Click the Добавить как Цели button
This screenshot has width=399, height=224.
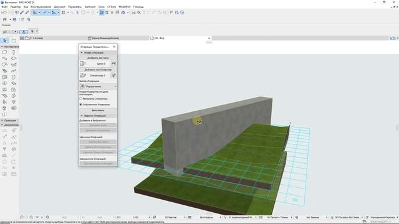pyautogui.click(x=99, y=58)
